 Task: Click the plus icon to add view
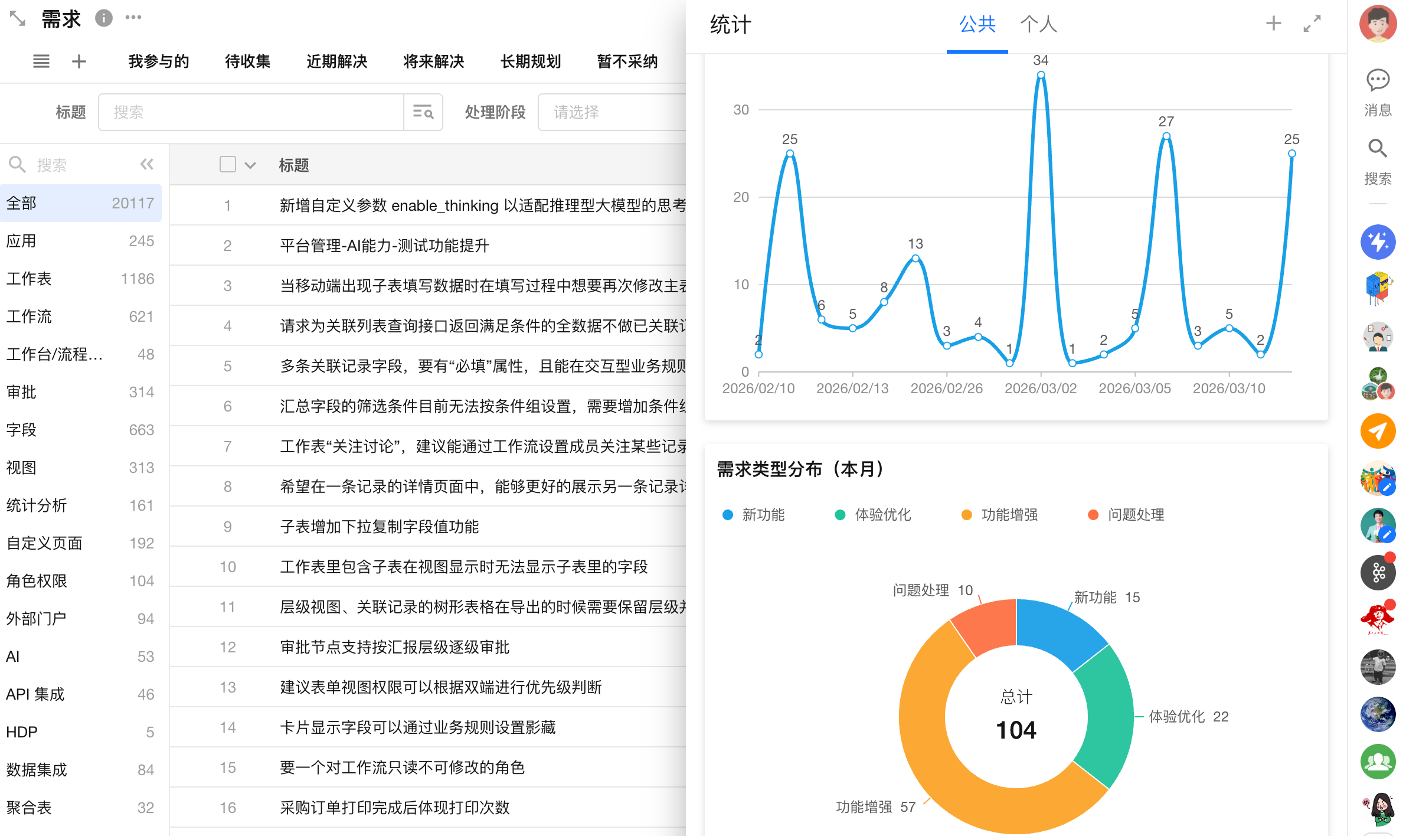79,61
